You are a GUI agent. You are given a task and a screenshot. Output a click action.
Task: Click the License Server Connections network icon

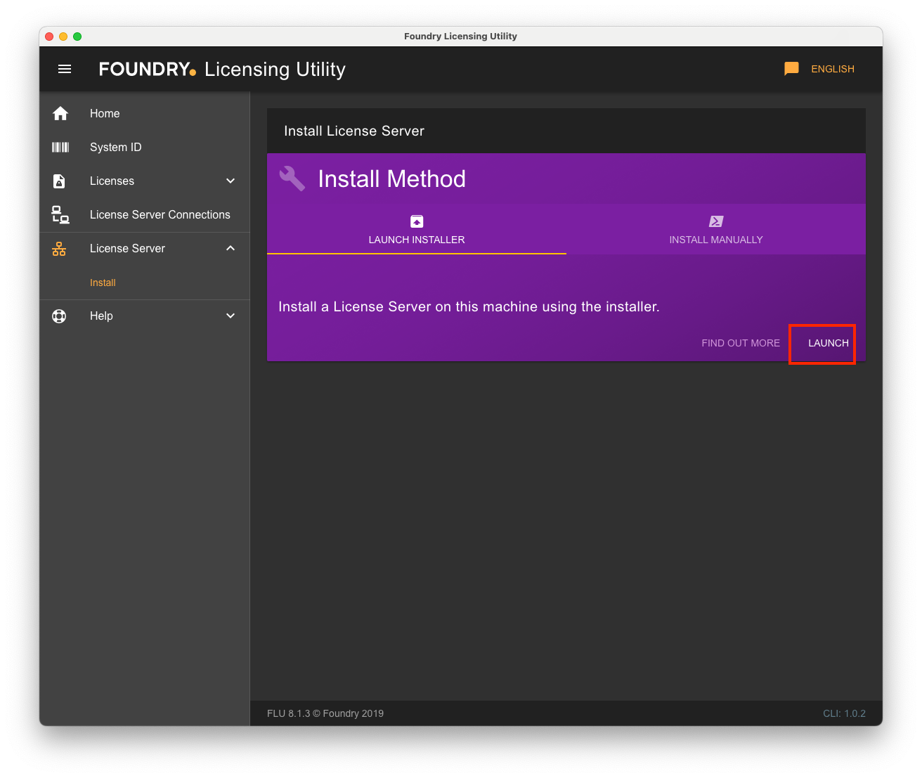point(60,214)
